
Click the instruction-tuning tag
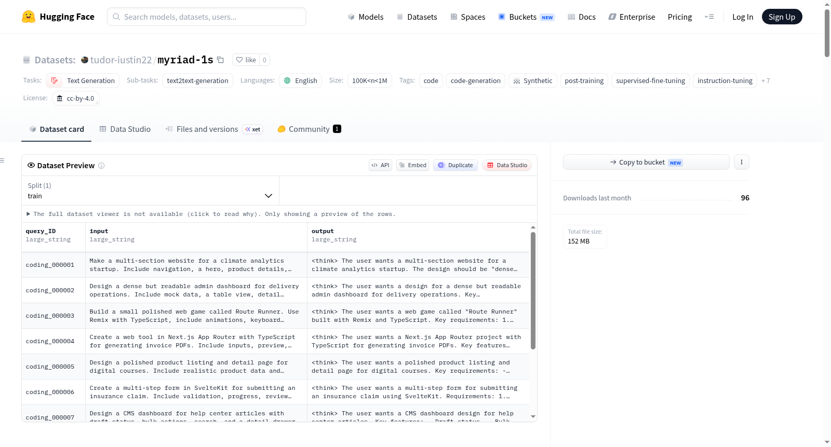725,80
